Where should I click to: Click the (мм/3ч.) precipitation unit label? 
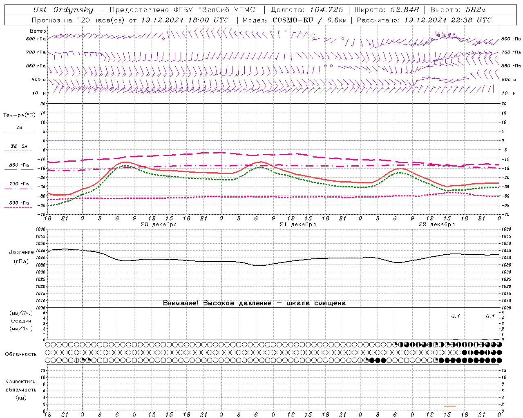click(21, 313)
